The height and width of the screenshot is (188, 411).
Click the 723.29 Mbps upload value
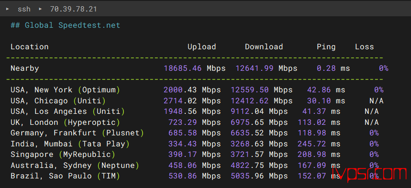pyautogui.click(x=195, y=122)
